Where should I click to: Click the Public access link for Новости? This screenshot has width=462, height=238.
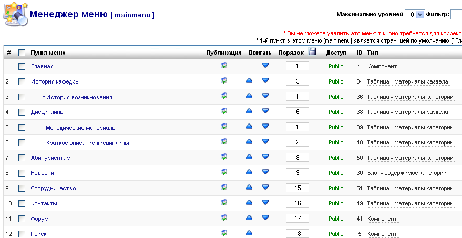[x=336, y=173]
